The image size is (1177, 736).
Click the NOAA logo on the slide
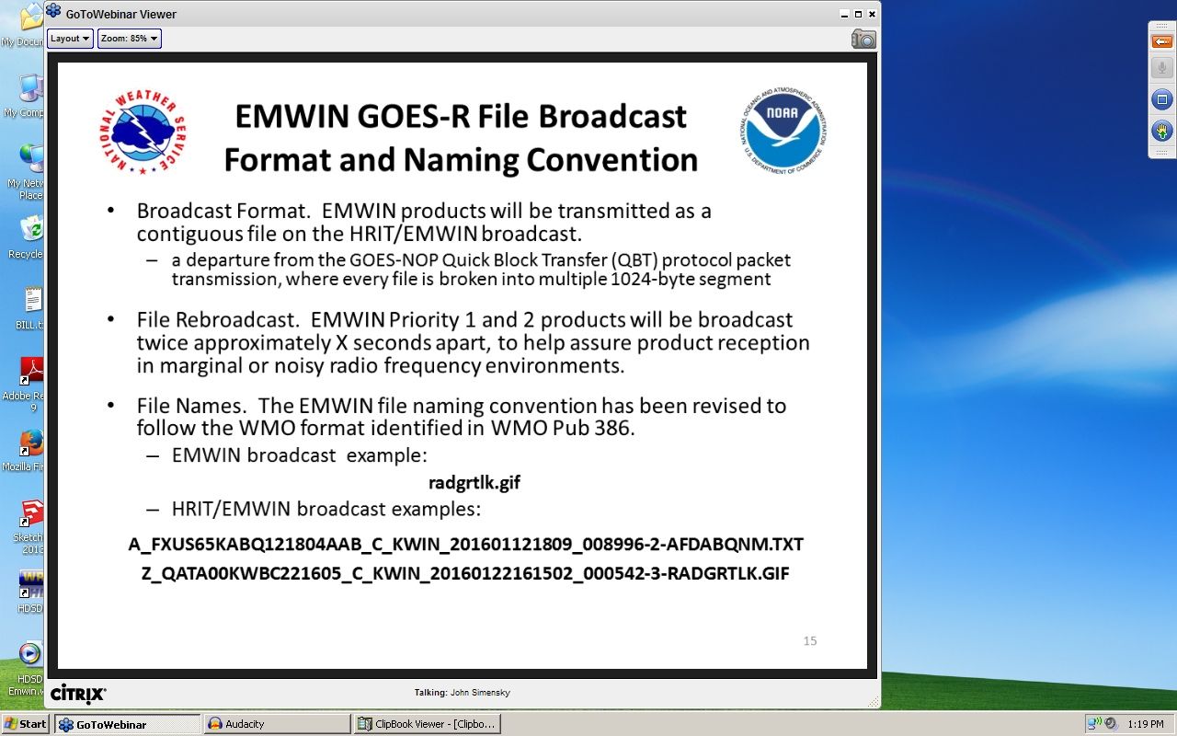tap(783, 131)
